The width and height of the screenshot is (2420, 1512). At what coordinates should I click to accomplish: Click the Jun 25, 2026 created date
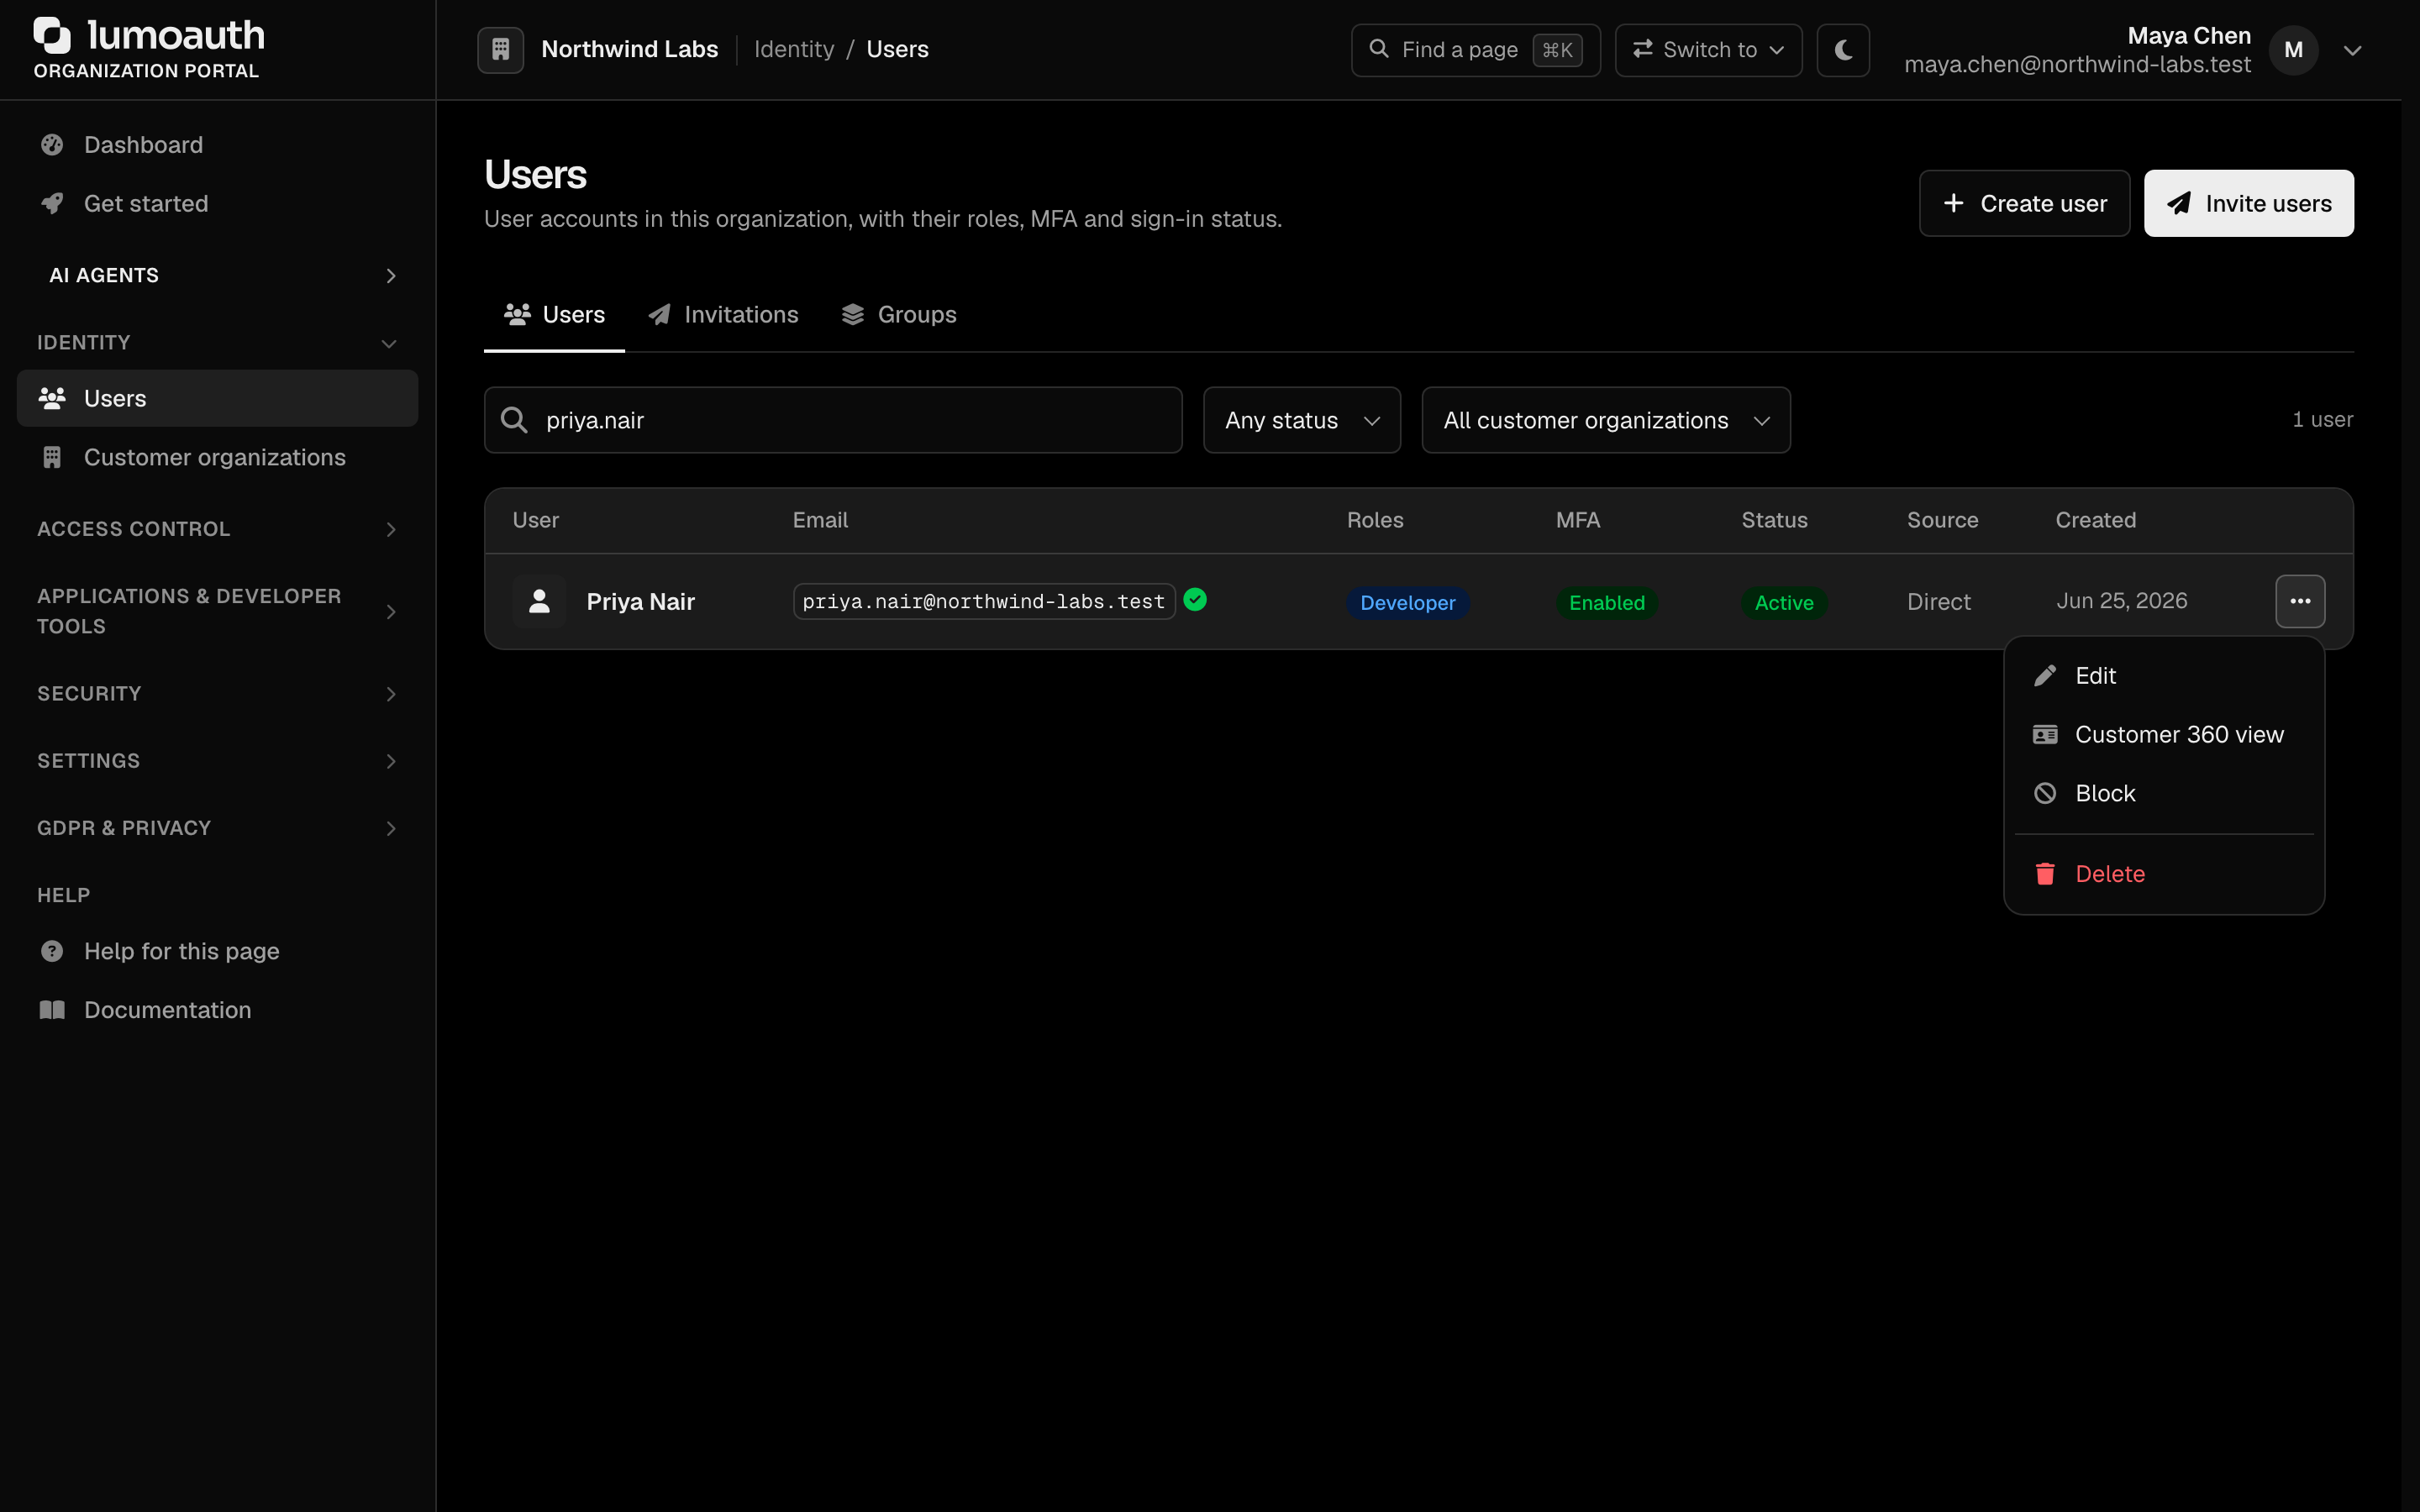coord(2121,601)
